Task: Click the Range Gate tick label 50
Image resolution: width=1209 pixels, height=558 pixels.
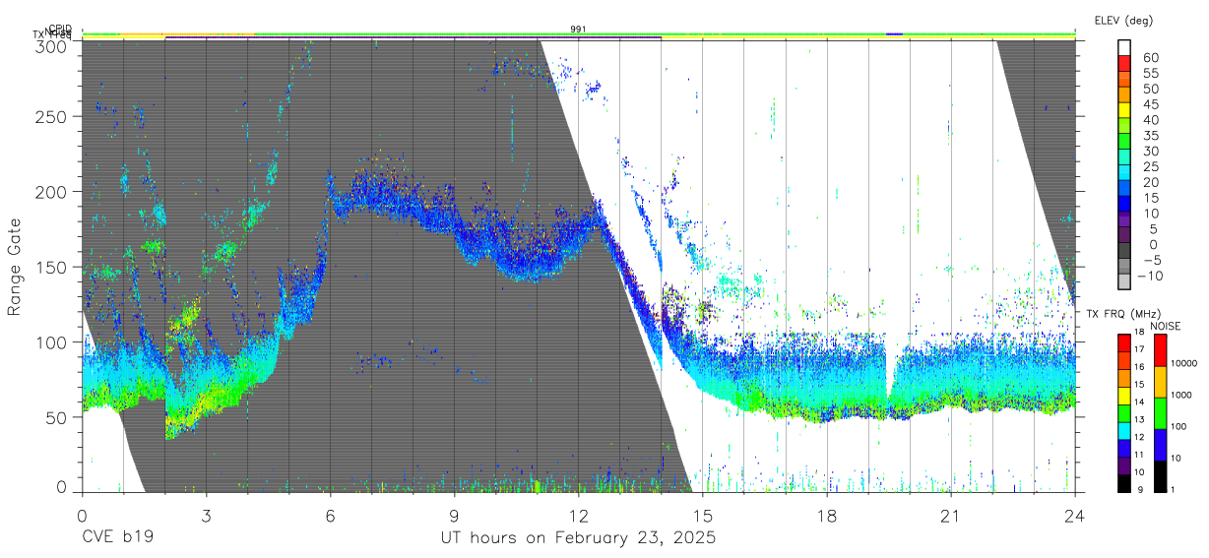Action: [x=55, y=417]
